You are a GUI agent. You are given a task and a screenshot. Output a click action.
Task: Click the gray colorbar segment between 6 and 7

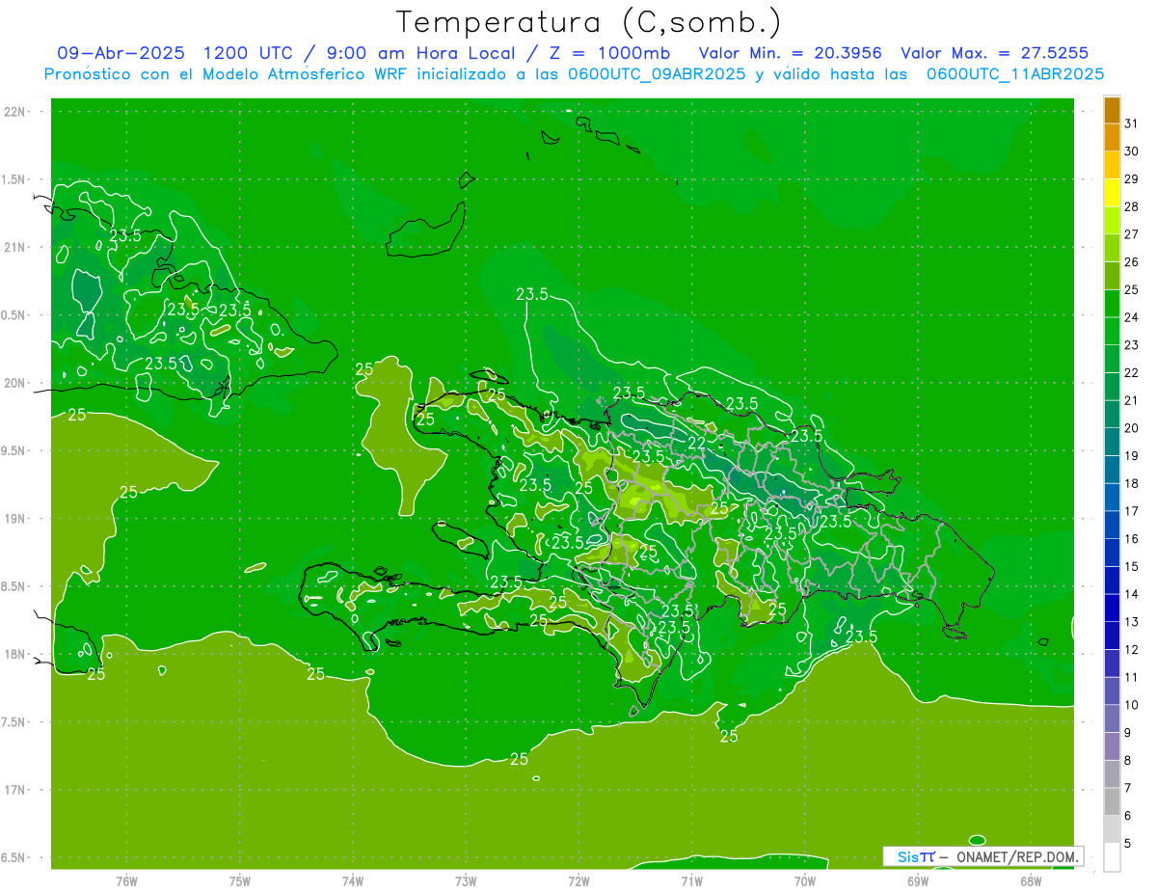(x=1112, y=801)
